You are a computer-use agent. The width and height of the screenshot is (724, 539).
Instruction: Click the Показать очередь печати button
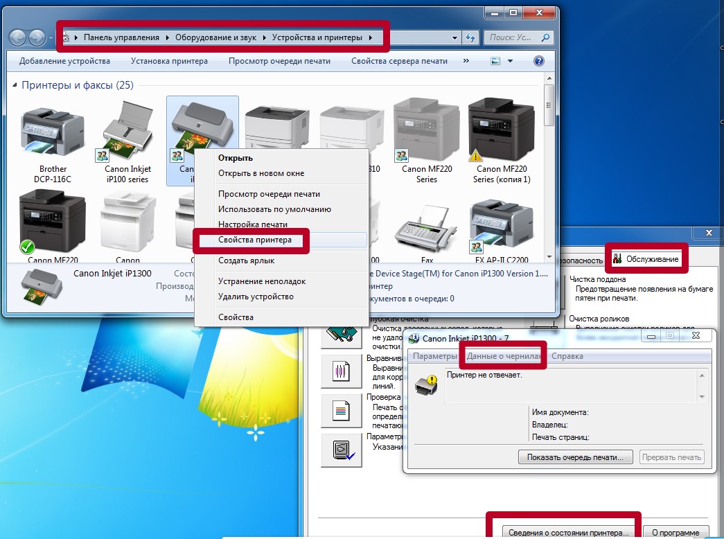[x=575, y=457]
